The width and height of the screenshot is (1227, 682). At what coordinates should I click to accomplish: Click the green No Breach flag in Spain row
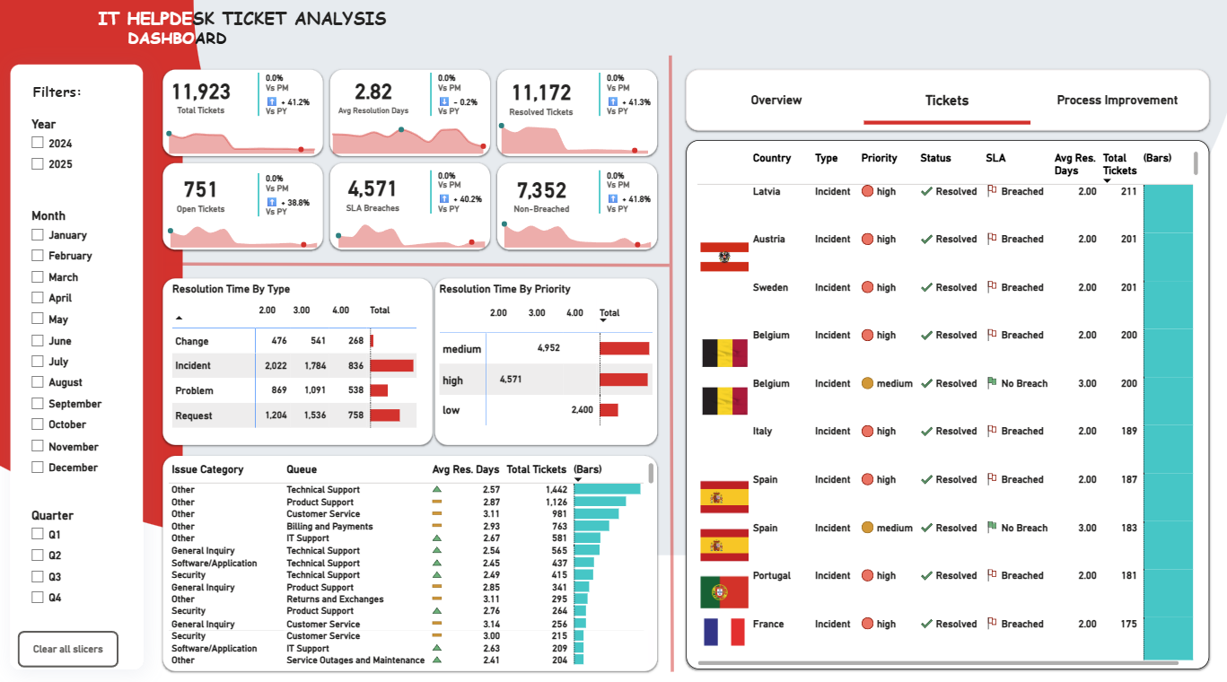point(992,528)
